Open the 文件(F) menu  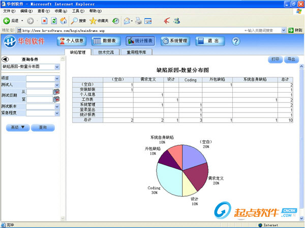[9, 11]
